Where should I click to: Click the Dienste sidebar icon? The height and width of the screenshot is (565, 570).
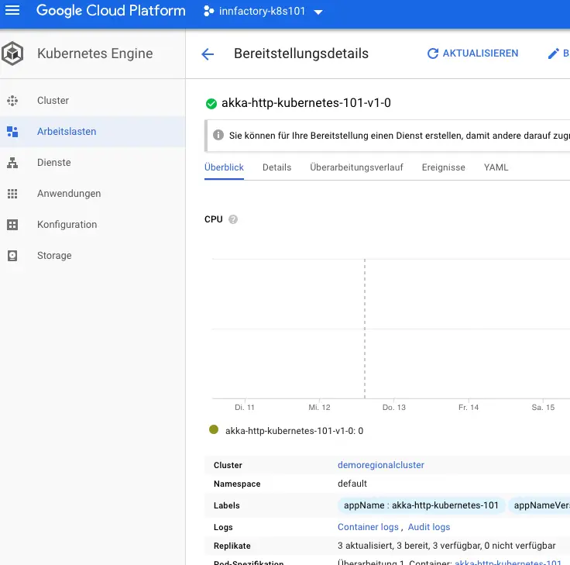(x=12, y=163)
